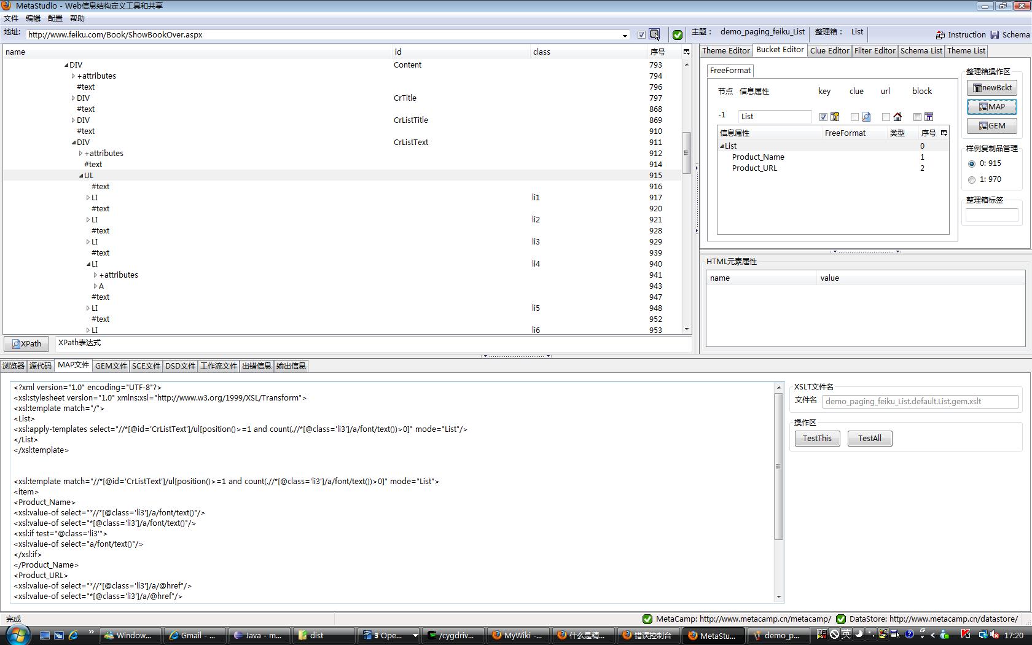This screenshot has width=1032, height=645.
Task: Open the 编辑 menu
Action: (x=33, y=18)
